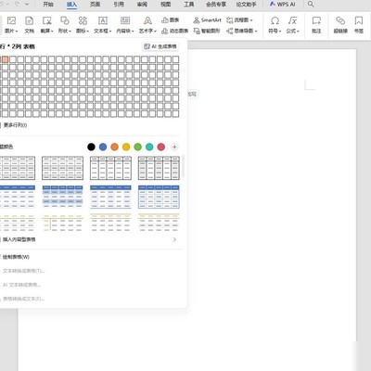Pick the black theme color swatch
The width and height of the screenshot is (371, 371).
91,147
